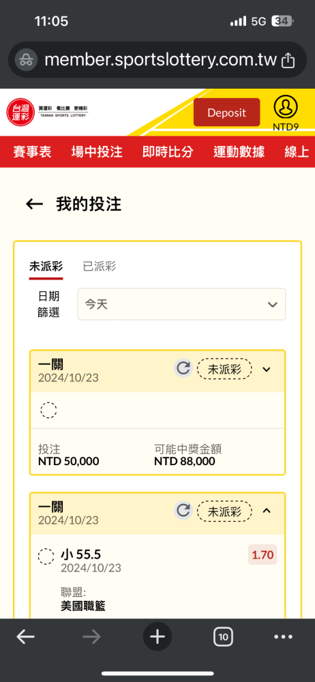Tap the 1.70 odds badge
315x682 pixels.
(262, 554)
